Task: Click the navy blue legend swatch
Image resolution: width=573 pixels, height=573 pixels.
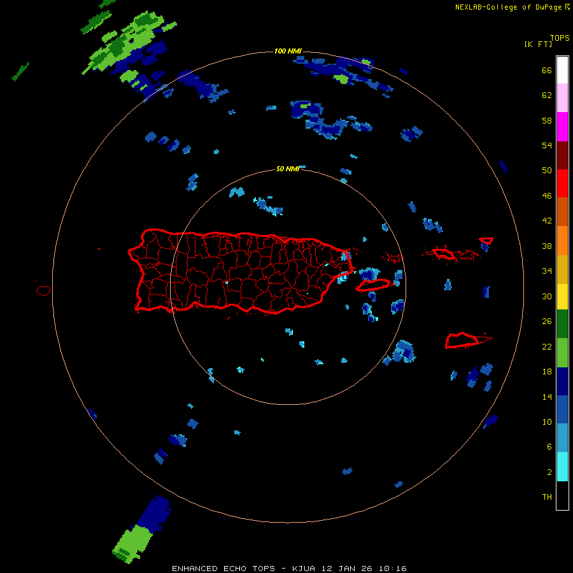Action: click(x=562, y=381)
